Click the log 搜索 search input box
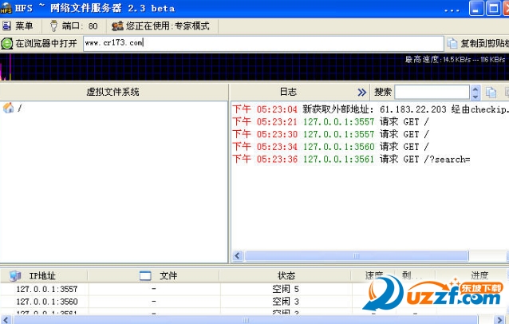 click(432, 92)
